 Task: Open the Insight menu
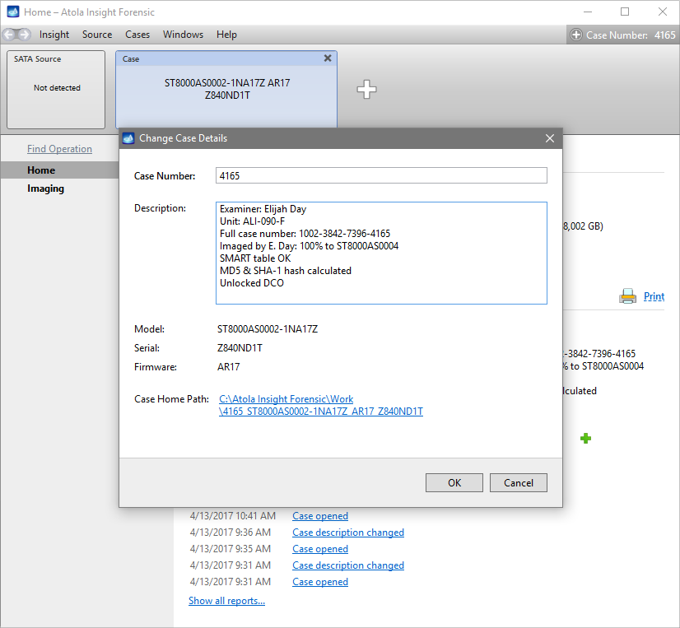coord(54,35)
